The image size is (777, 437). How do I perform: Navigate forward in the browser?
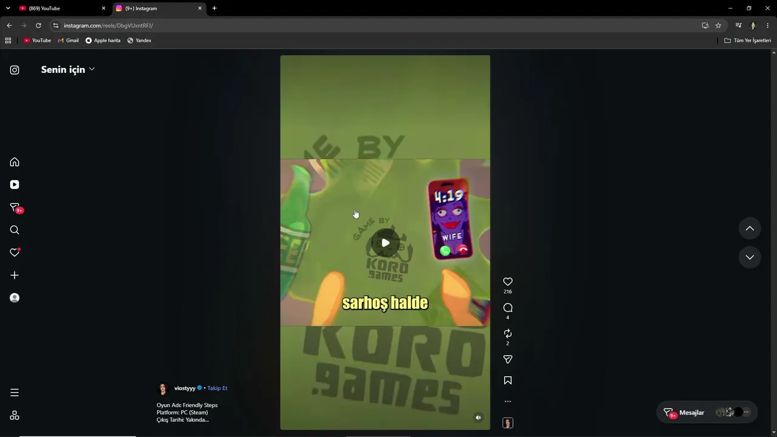[24, 25]
